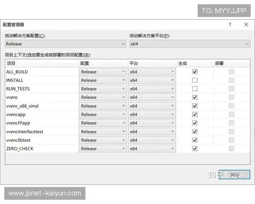
Task: Select the vvencapp project name
Action: [16, 114]
